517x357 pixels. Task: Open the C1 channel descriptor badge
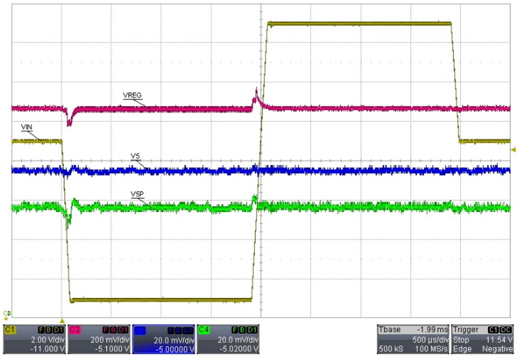tap(10, 329)
